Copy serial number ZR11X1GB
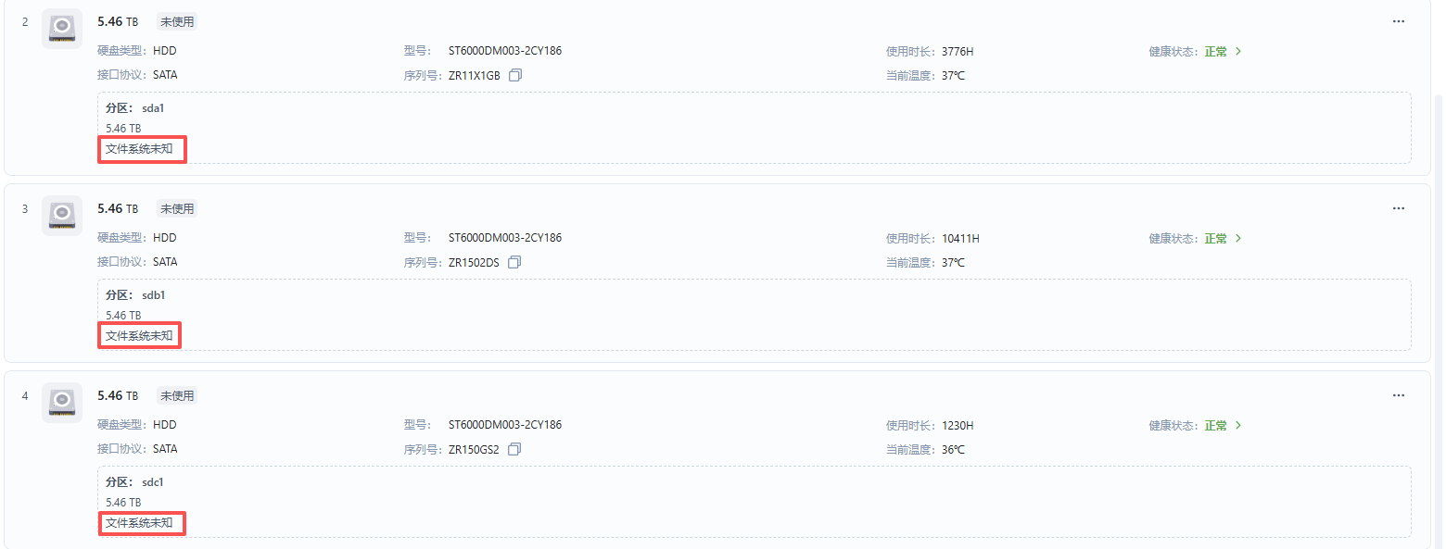Screen dimensions: 1446x549 tap(515, 76)
